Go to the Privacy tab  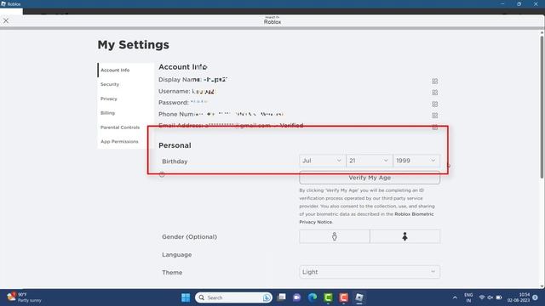[109, 99]
